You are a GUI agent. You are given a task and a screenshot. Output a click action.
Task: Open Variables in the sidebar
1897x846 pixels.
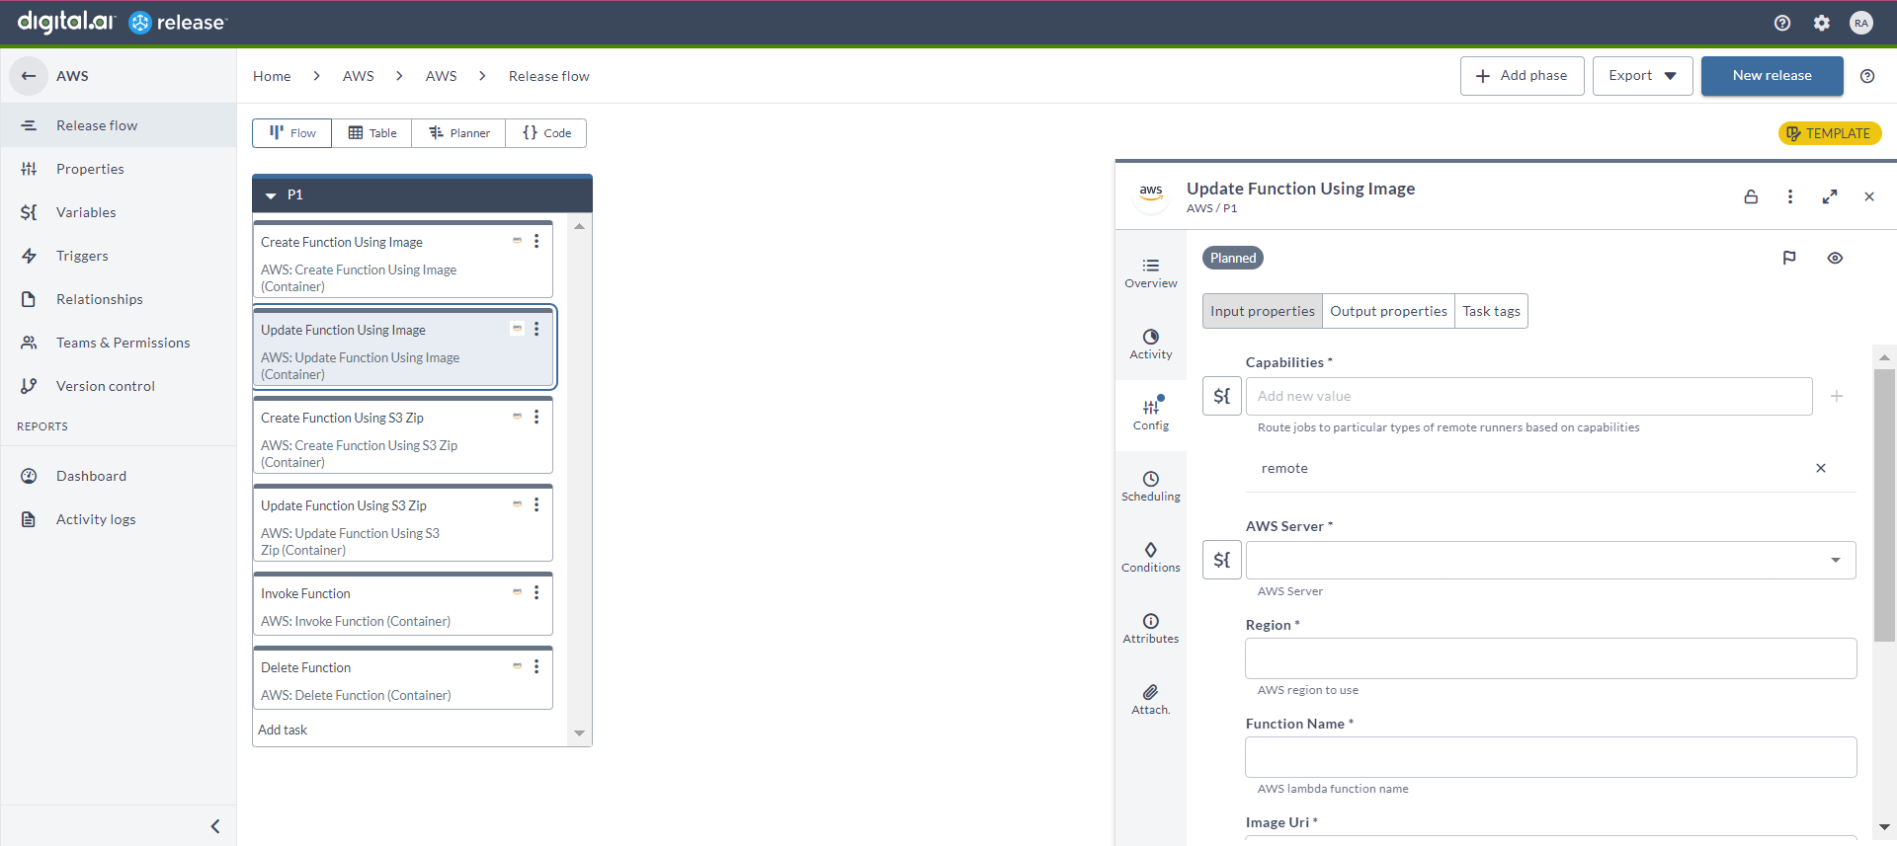click(119, 212)
